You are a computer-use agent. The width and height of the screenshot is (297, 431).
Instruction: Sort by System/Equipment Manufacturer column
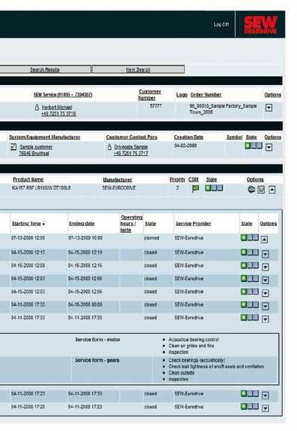click(x=44, y=137)
